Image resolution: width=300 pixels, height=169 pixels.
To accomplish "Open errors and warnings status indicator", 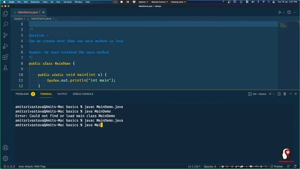I will coord(9,167).
